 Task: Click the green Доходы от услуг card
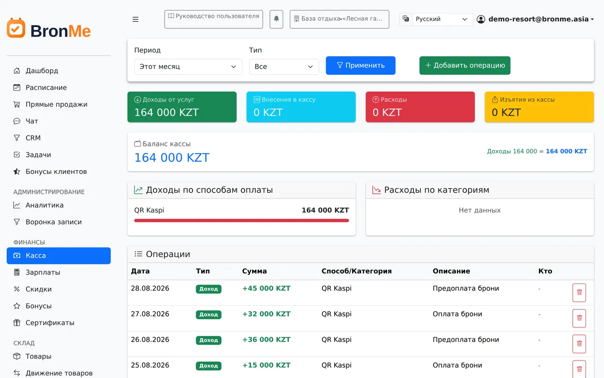(x=182, y=107)
